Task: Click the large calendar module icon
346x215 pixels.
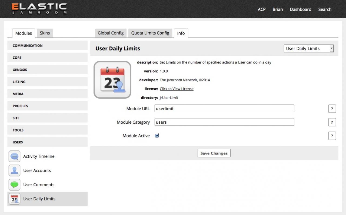Action: tap(112, 80)
